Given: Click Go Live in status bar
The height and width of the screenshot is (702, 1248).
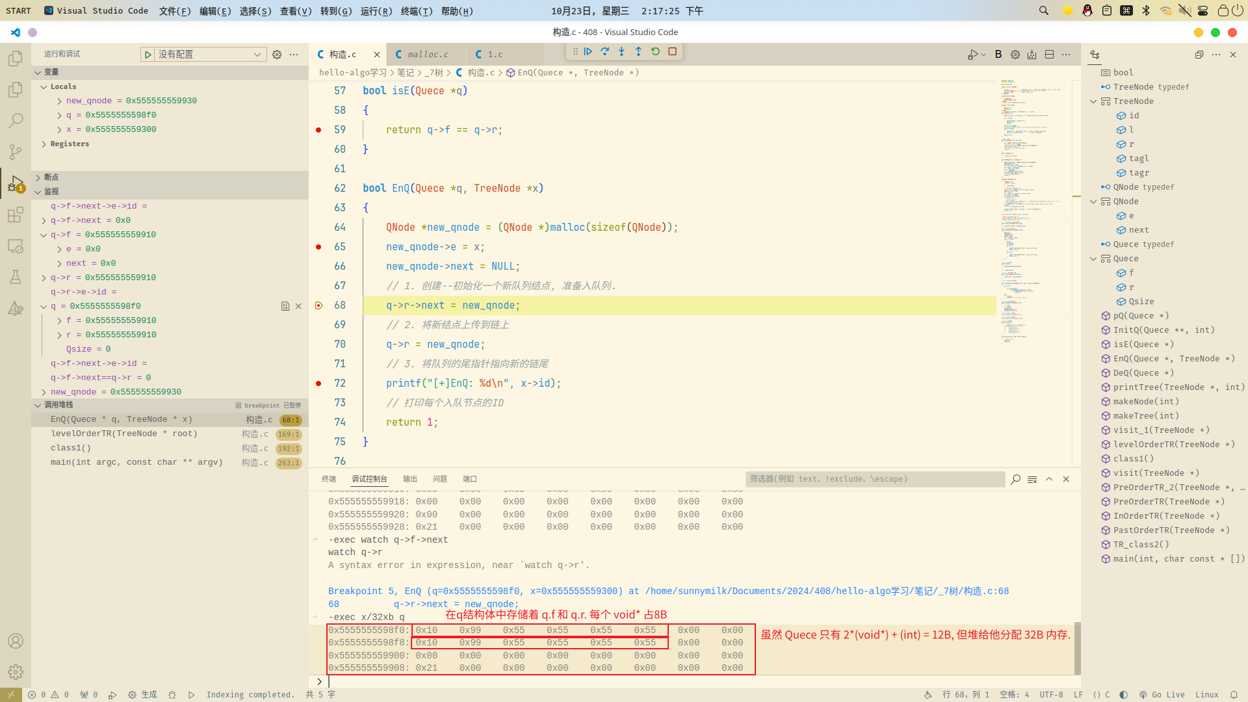Looking at the screenshot, I should click(x=1162, y=695).
